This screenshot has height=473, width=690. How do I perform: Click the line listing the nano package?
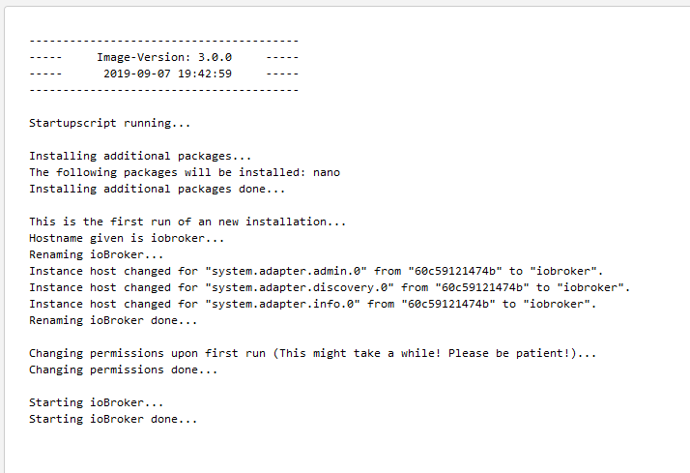[184, 172]
